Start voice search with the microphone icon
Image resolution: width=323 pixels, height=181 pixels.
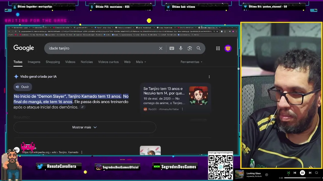click(x=181, y=48)
